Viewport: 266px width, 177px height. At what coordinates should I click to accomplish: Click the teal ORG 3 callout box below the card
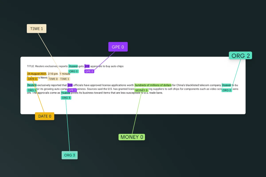(x=70, y=155)
